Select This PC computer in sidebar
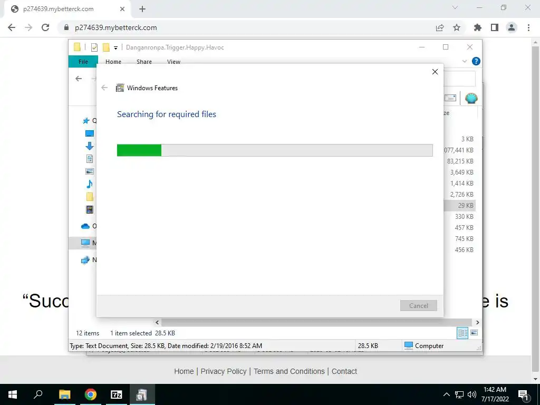Screen dimensions: 540x405 (x=85, y=243)
